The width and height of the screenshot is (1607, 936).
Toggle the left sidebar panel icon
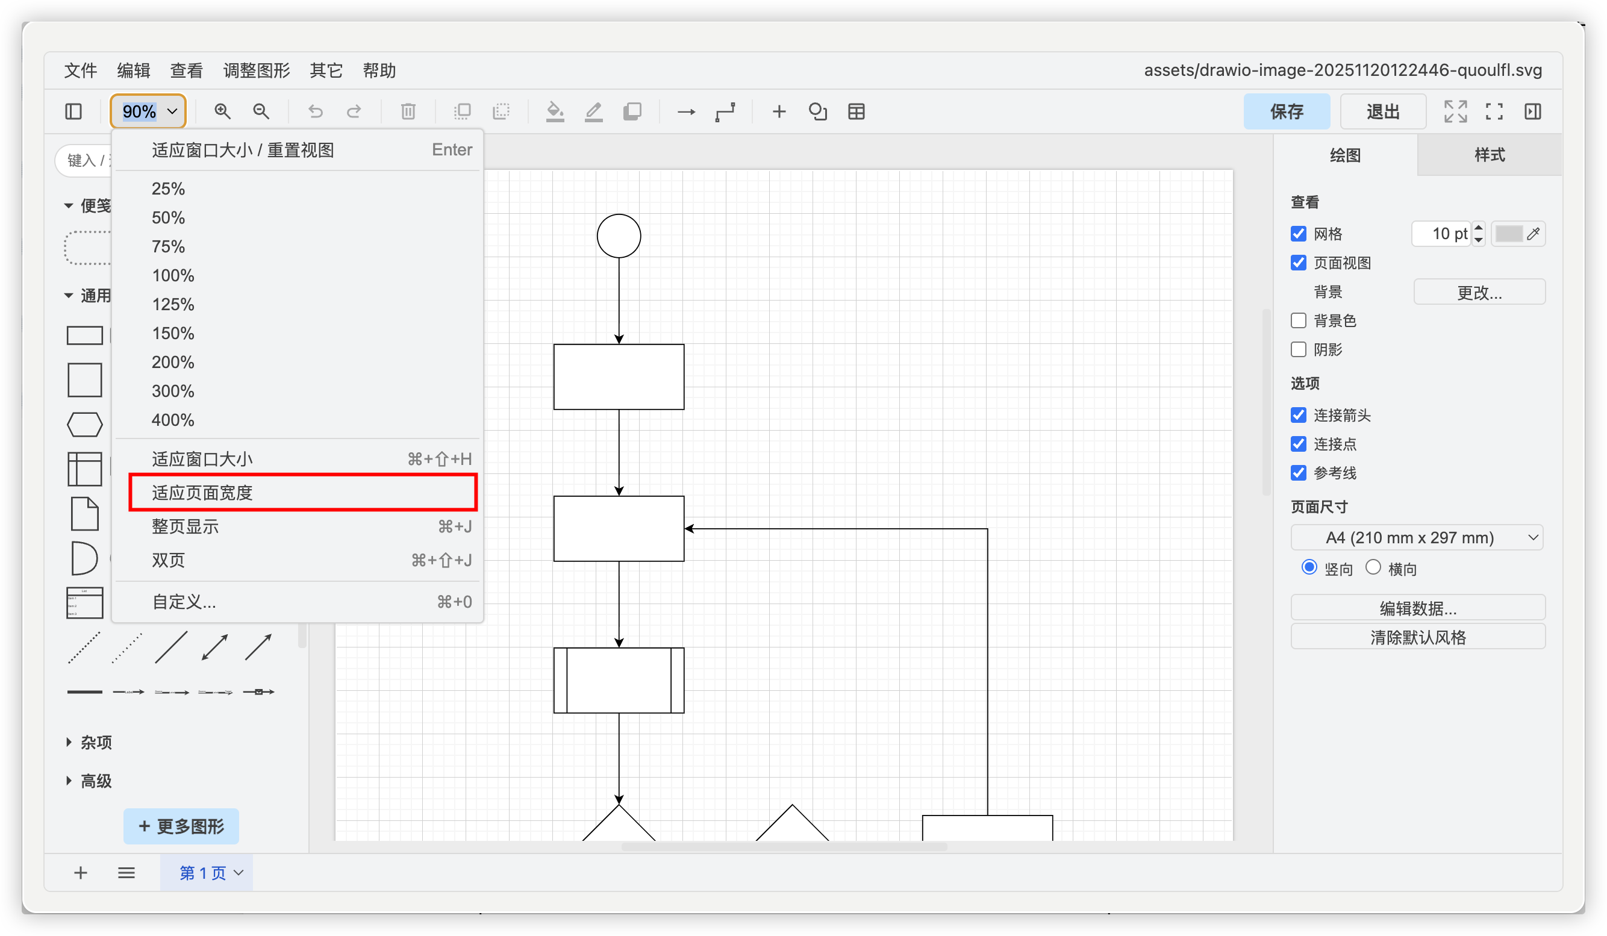click(x=73, y=111)
